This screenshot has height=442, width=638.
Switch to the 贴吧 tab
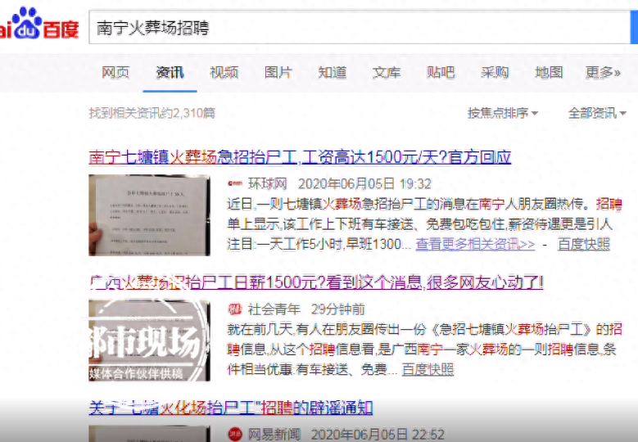tap(440, 72)
